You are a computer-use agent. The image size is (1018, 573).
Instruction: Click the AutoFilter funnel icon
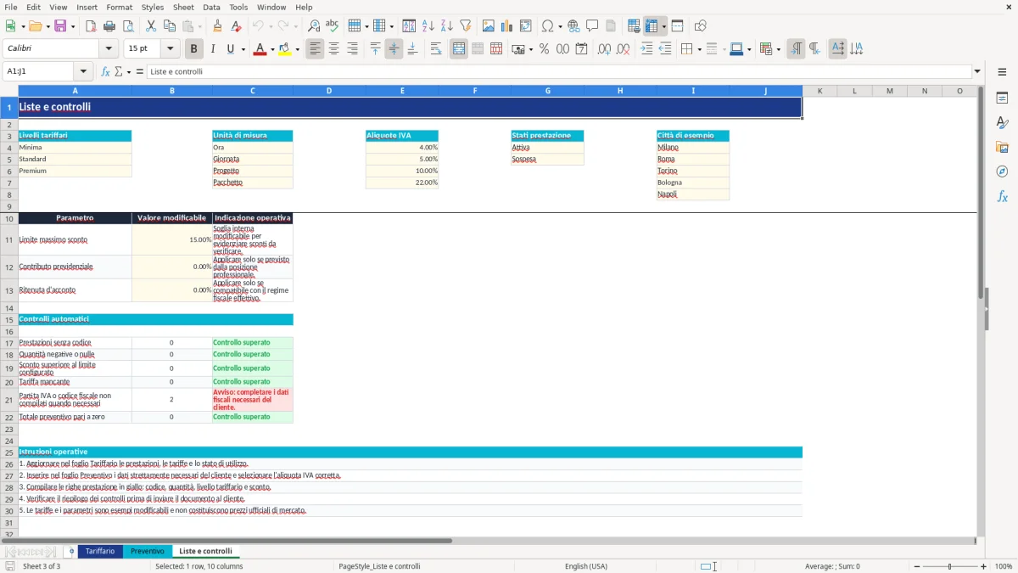pos(466,26)
